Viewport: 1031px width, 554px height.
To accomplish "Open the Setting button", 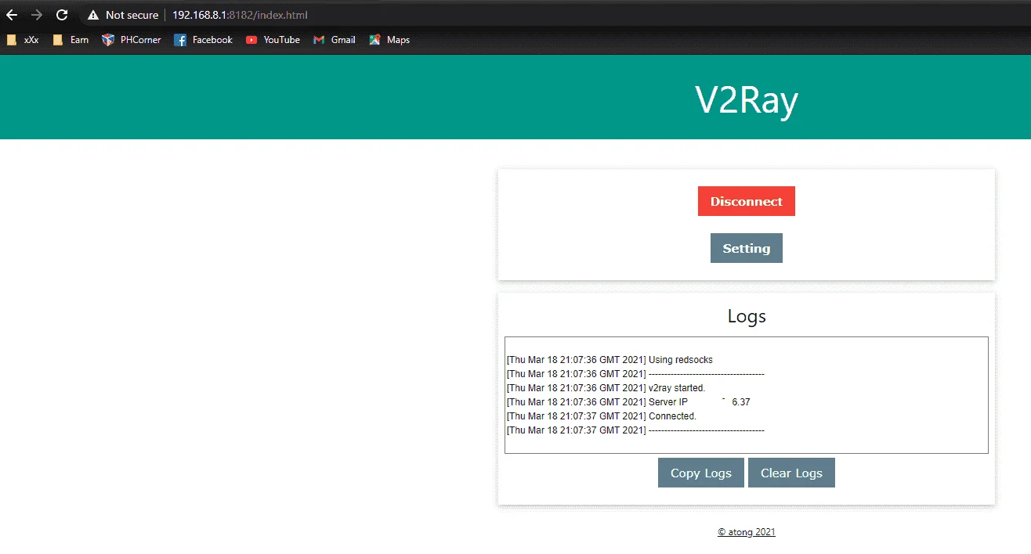I will [x=747, y=248].
